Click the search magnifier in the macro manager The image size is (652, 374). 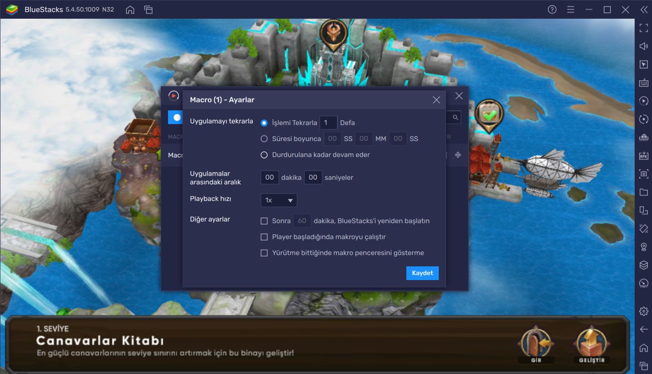tap(455, 118)
